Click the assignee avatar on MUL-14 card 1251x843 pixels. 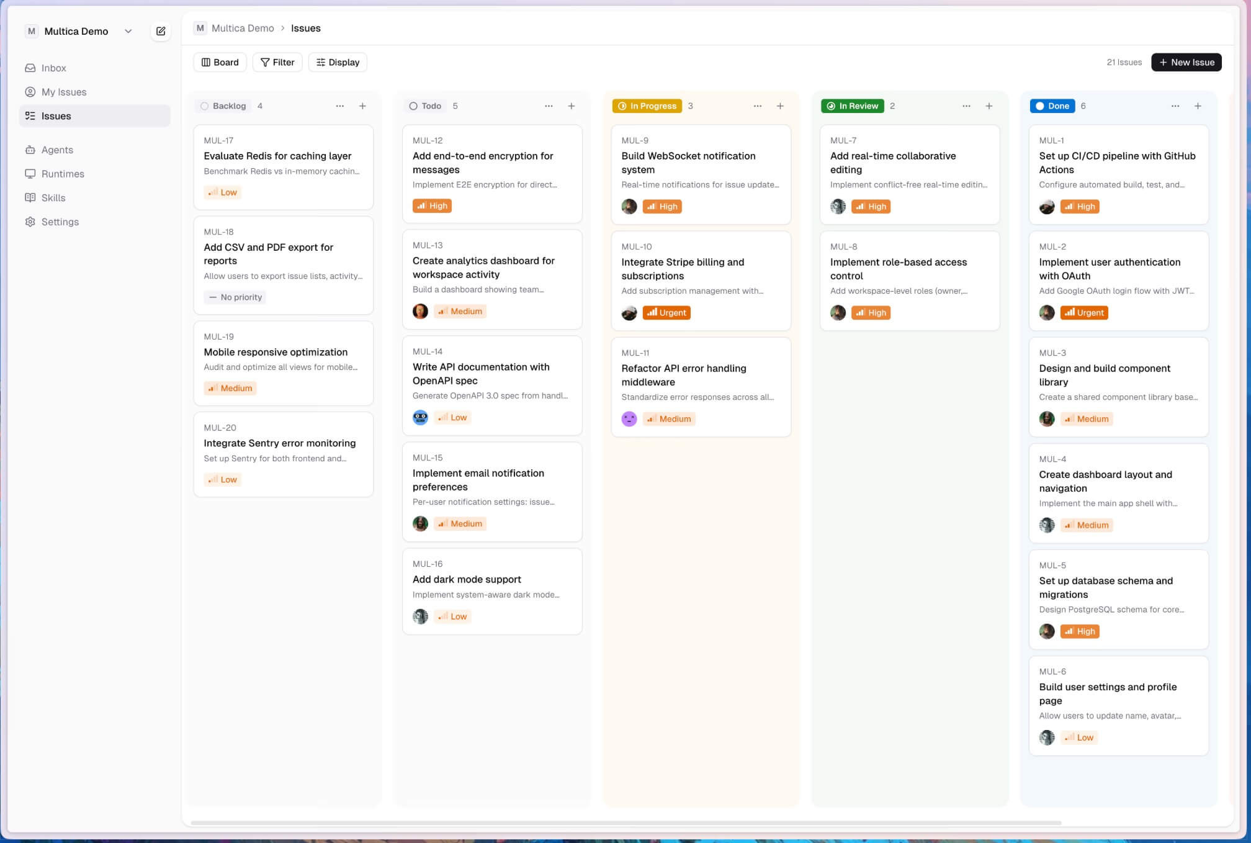coord(420,418)
